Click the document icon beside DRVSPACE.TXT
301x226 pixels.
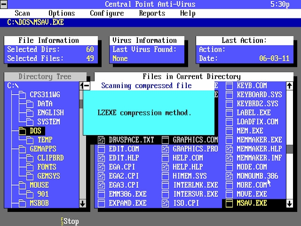pos(102,140)
